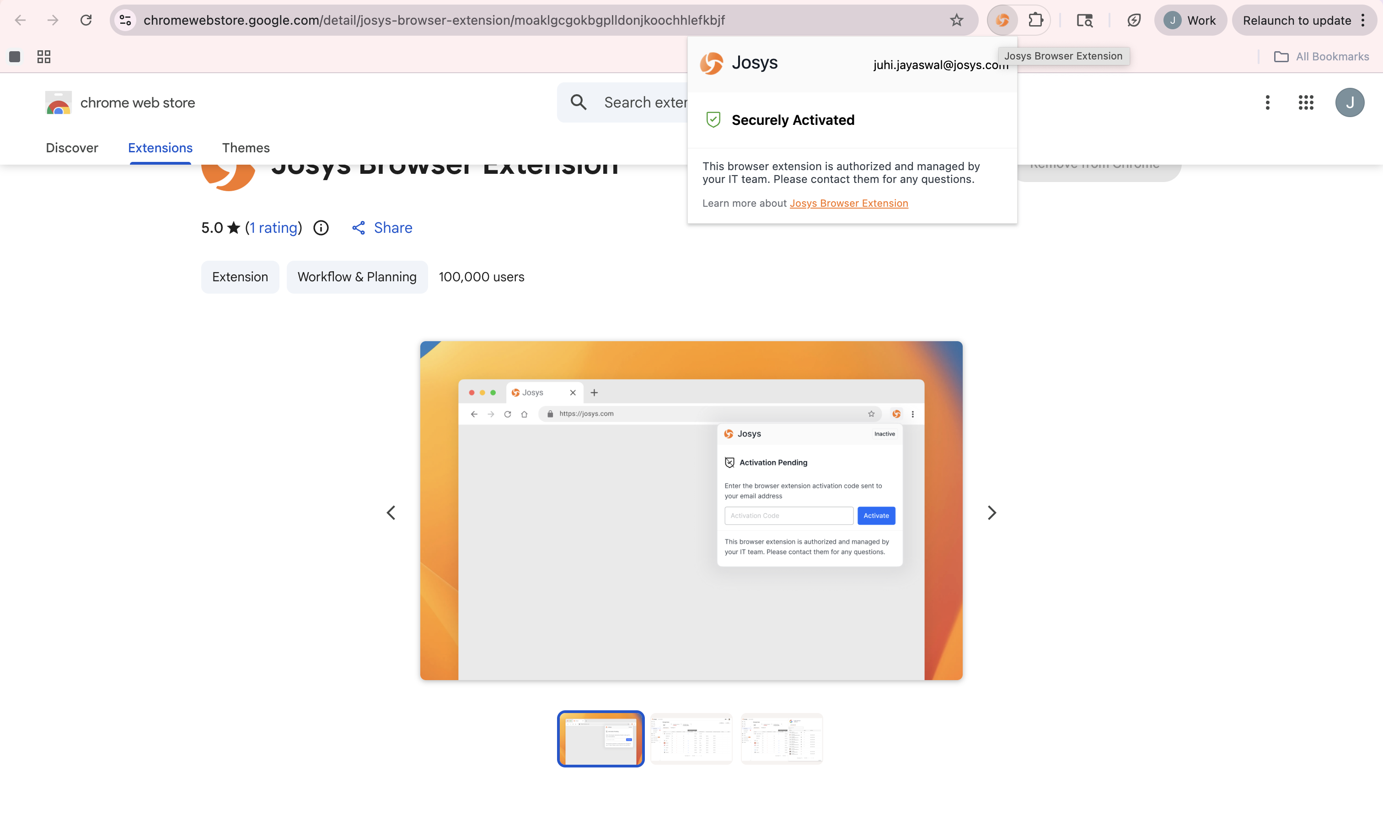Open the 1 rating link
The image size is (1383, 826).
click(273, 228)
